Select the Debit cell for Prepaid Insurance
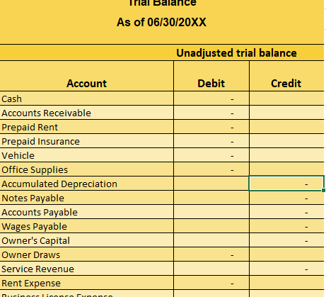 tap(211, 141)
